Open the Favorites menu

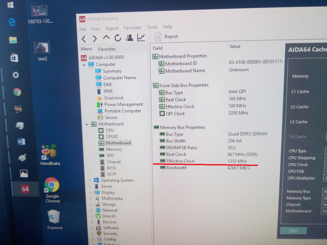(133, 28)
